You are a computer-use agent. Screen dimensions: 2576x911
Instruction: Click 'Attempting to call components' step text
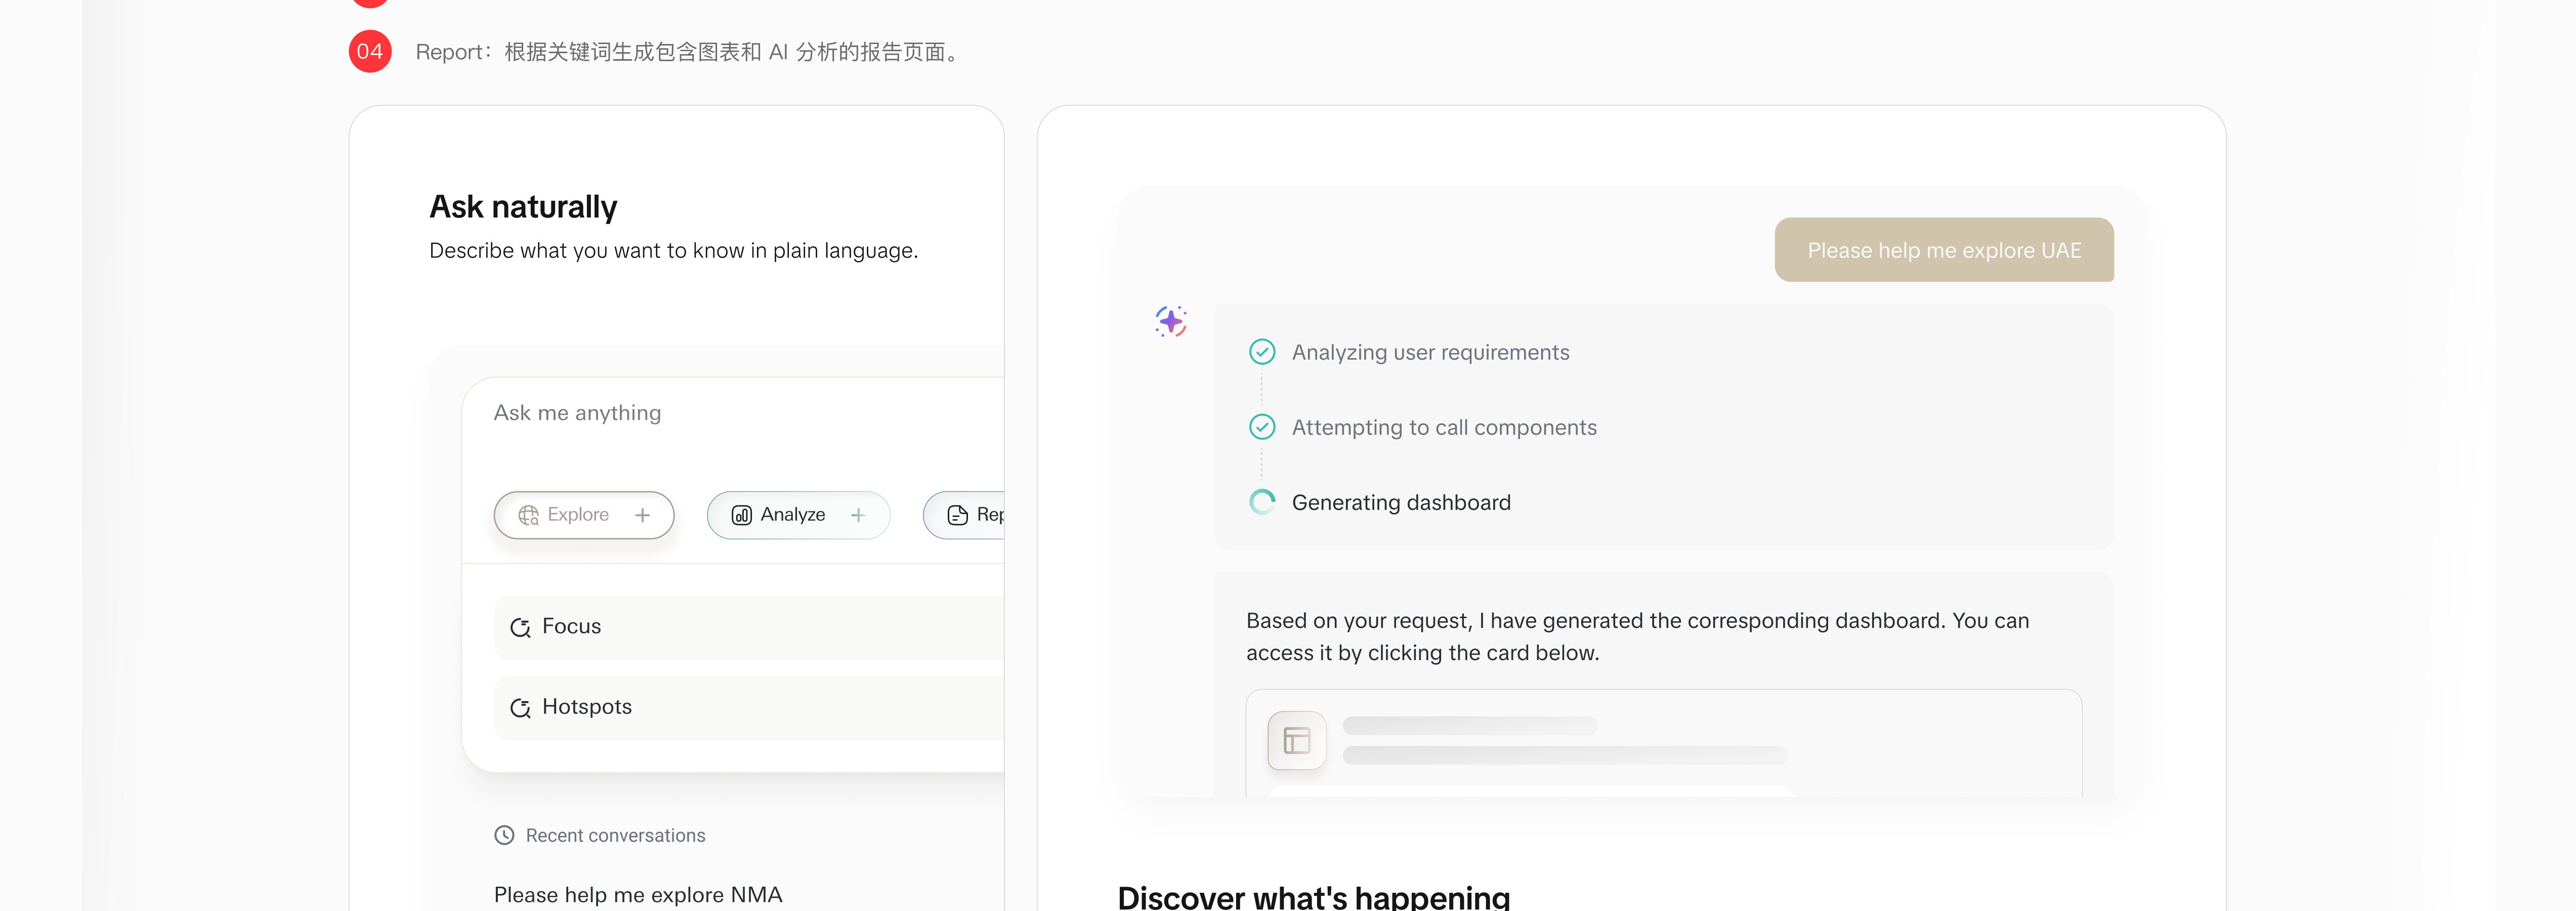pos(1444,428)
